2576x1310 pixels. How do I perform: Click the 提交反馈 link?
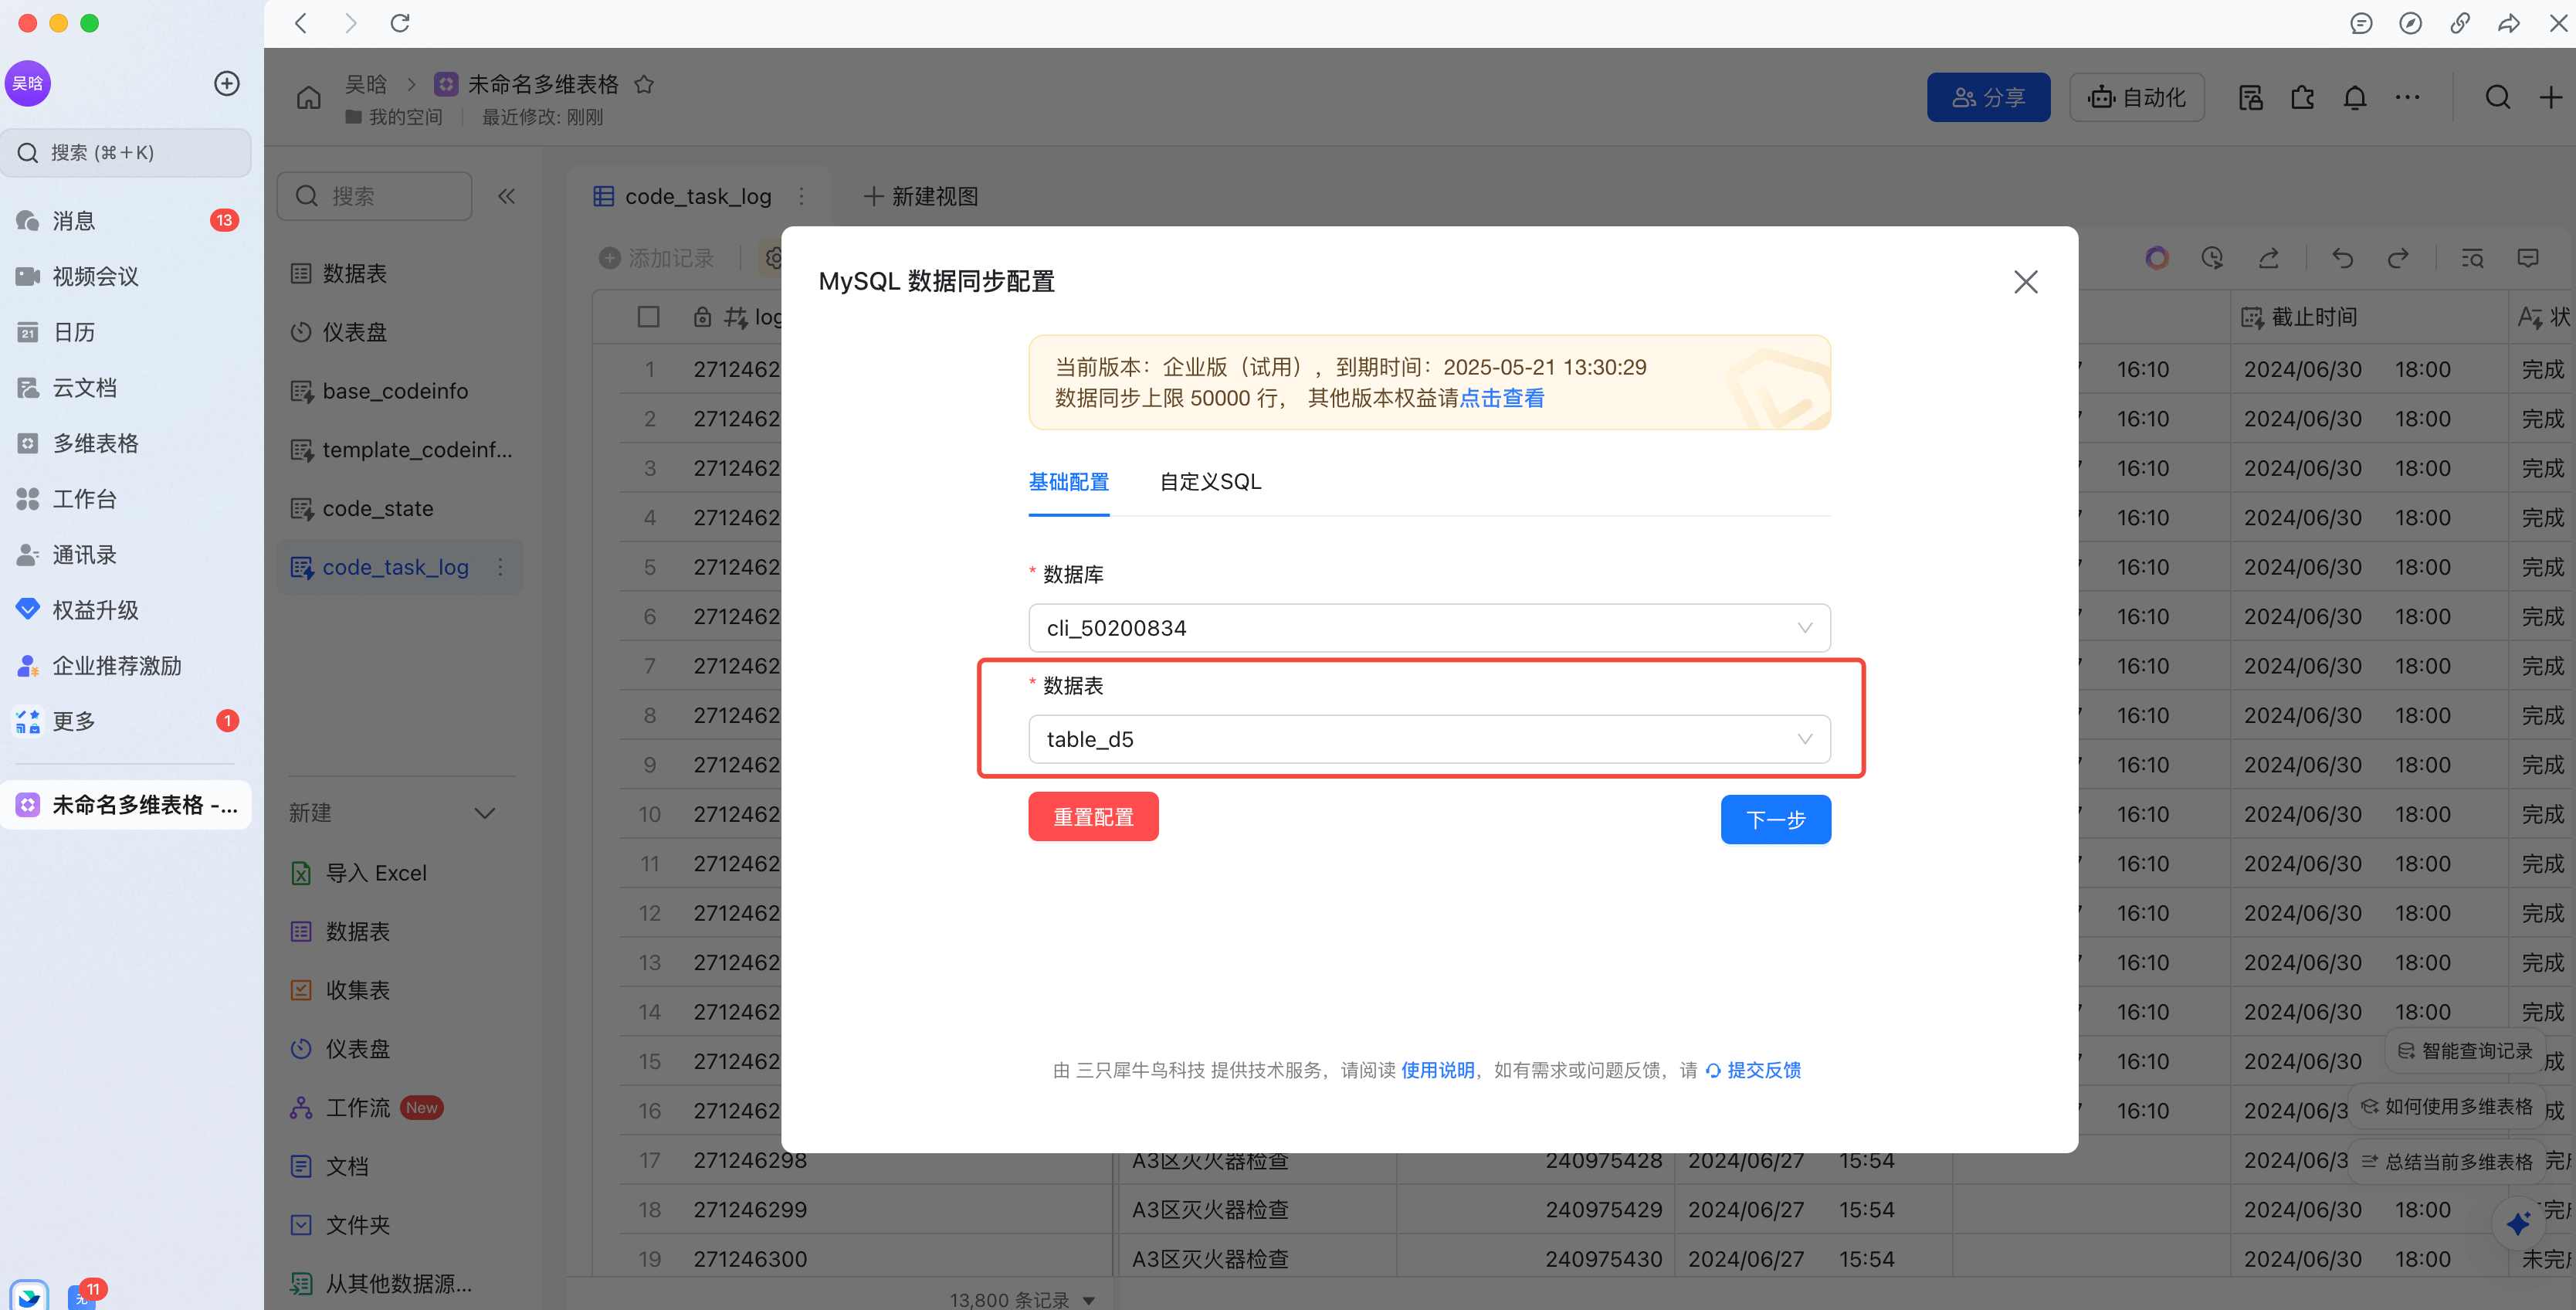[x=1753, y=1070]
